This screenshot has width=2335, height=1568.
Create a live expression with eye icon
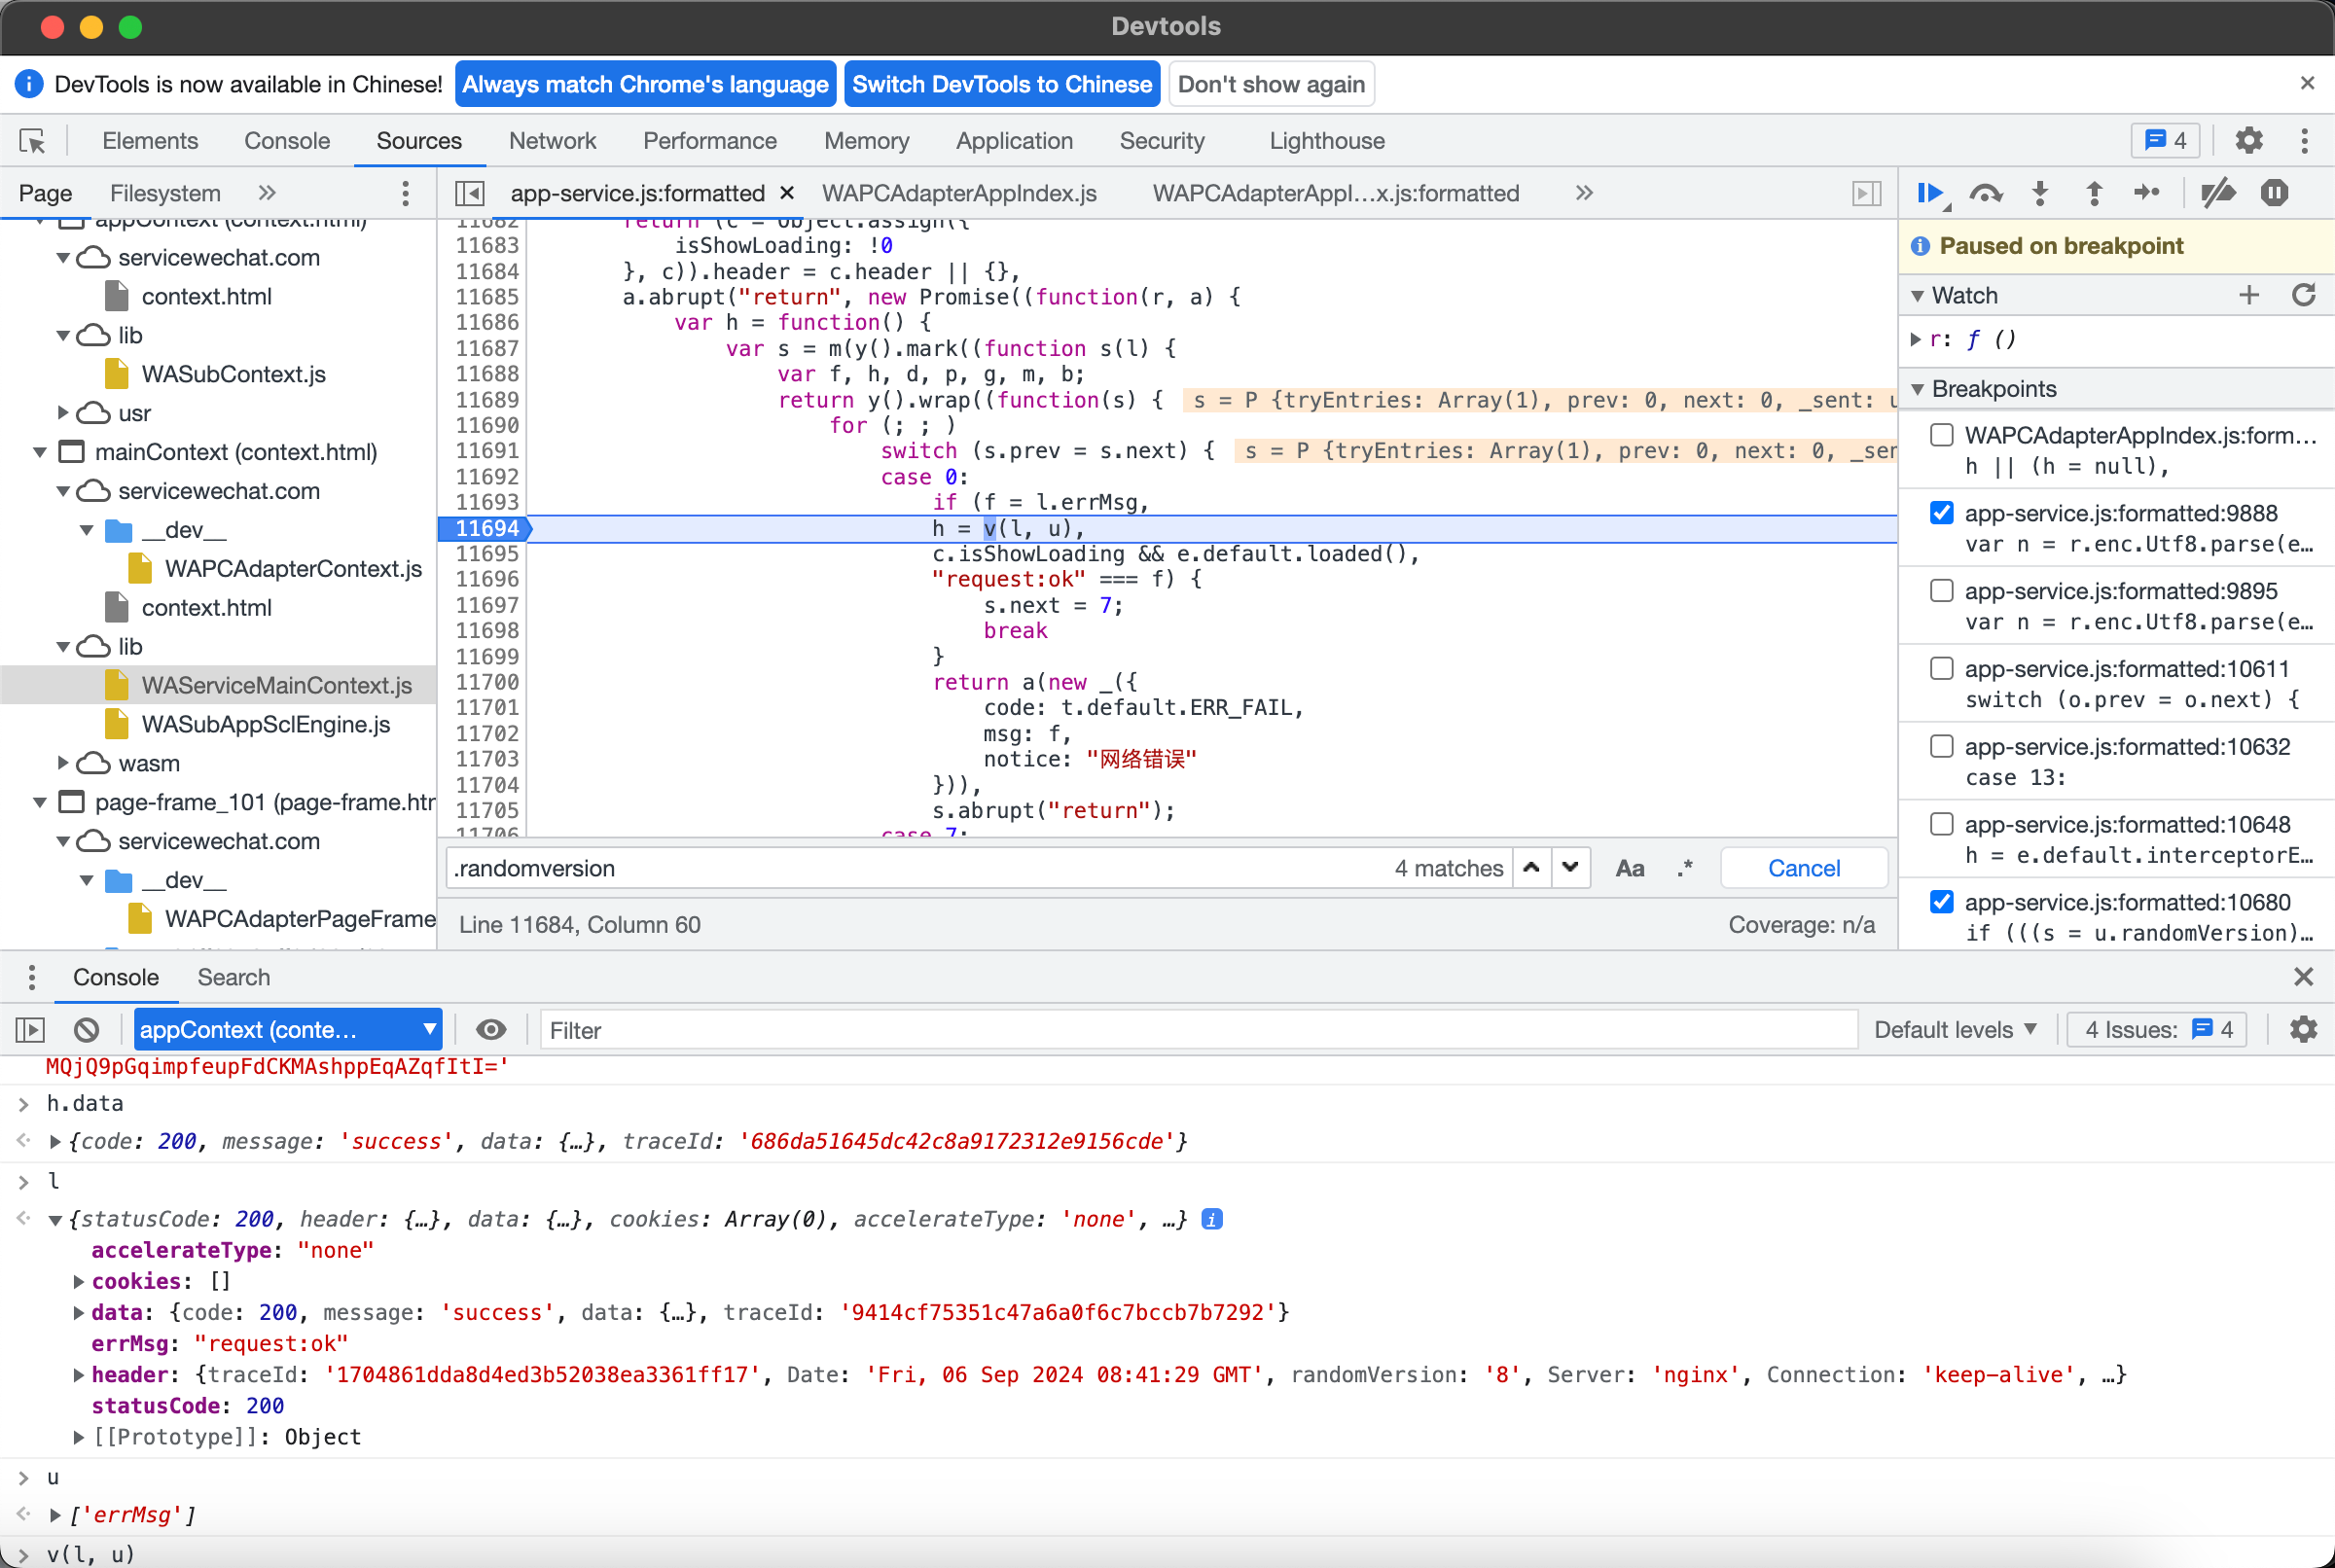point(490,1029)
